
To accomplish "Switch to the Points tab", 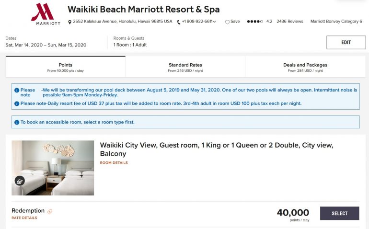I will [65, 67].
